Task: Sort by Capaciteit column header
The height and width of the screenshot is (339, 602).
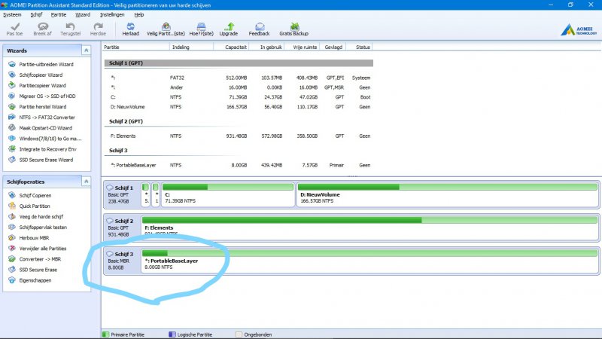Action: (x=236, y=47)
